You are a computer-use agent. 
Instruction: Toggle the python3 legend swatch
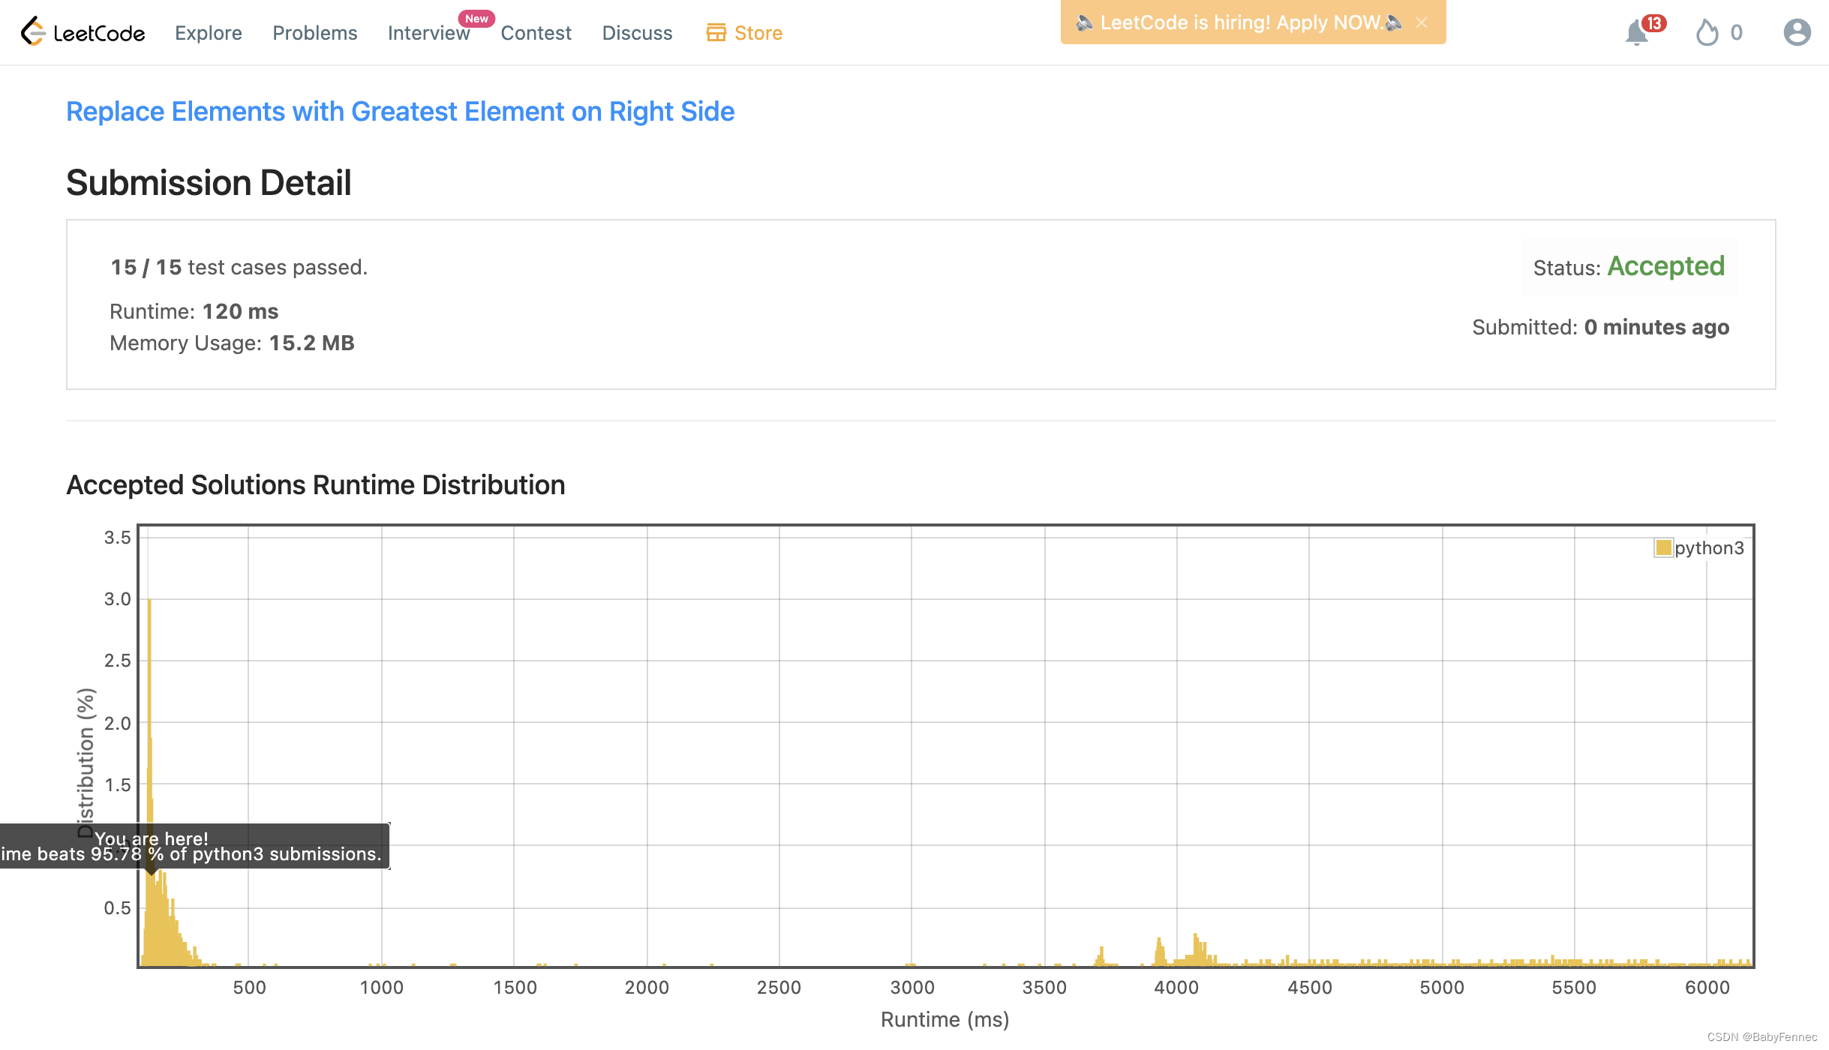[x=1663, y=547]
